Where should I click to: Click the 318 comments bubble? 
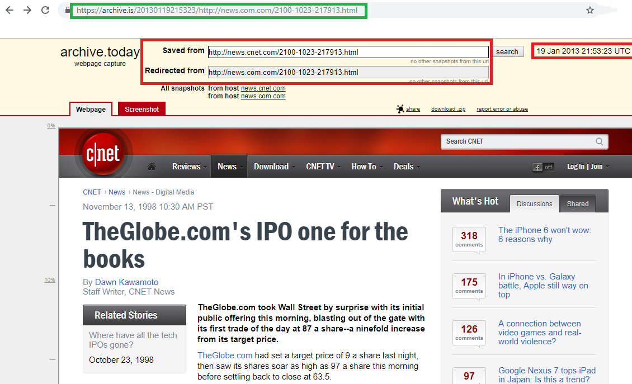[469, 239]
